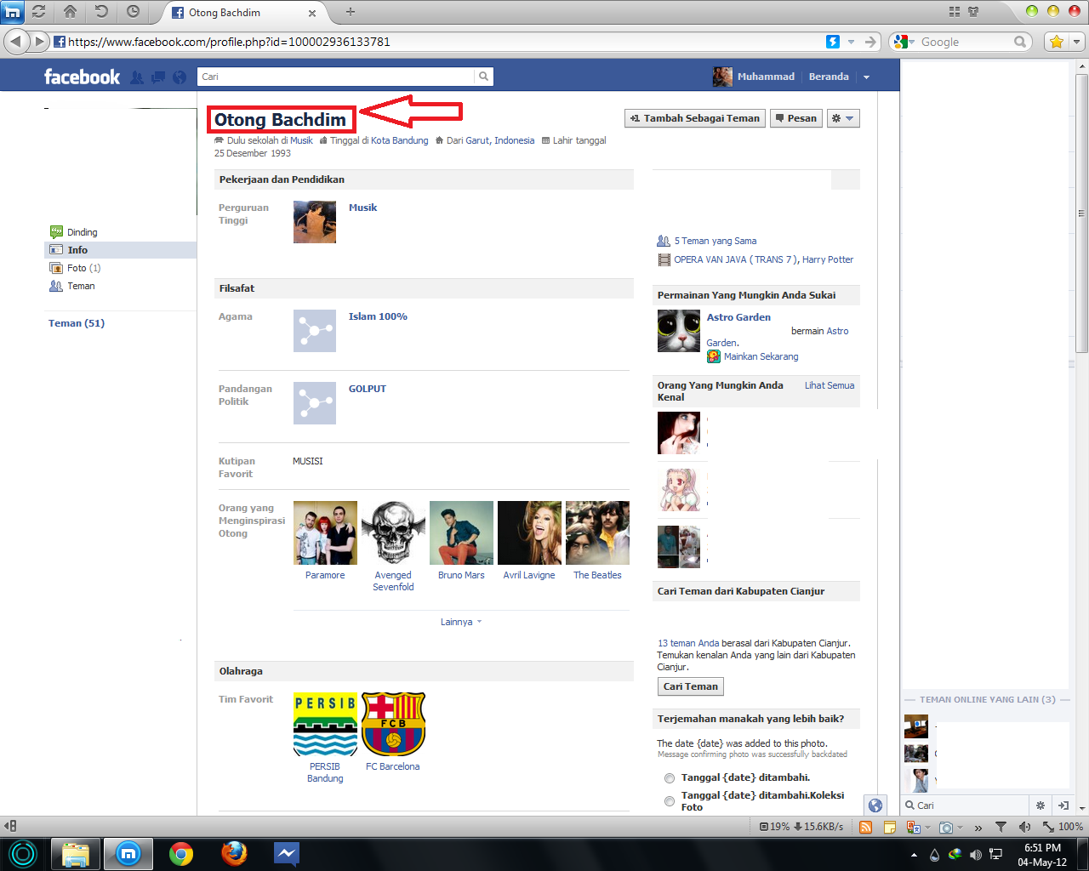Click the Facebook friend requests icon
1089x871 pixels.
click(137, 77)
